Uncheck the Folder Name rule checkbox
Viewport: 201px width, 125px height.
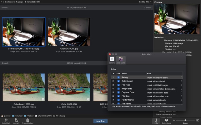point(118,100)
